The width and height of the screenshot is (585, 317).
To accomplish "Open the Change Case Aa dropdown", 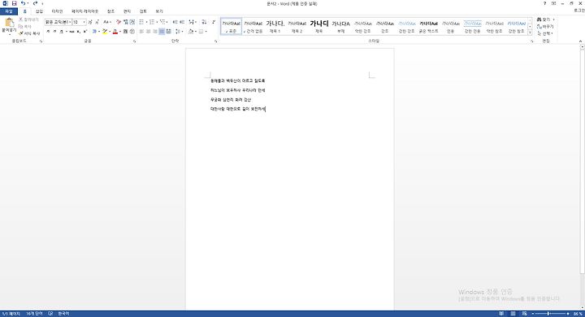I will tap(107, 22).
